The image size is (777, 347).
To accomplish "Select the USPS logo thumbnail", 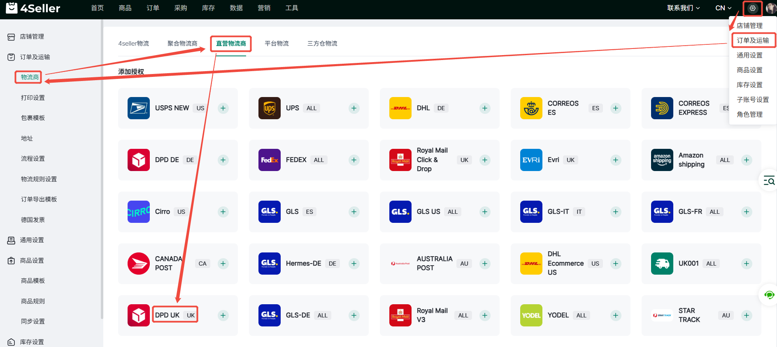I will (x=139, y=108).
